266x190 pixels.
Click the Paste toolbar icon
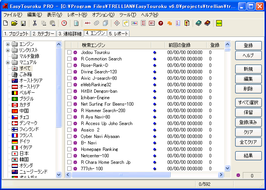[52, 23]
